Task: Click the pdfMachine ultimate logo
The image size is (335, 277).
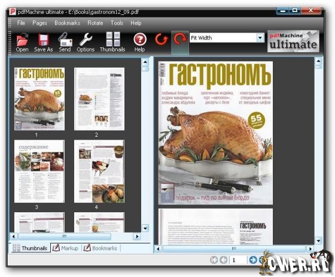Action: (293, 41)
